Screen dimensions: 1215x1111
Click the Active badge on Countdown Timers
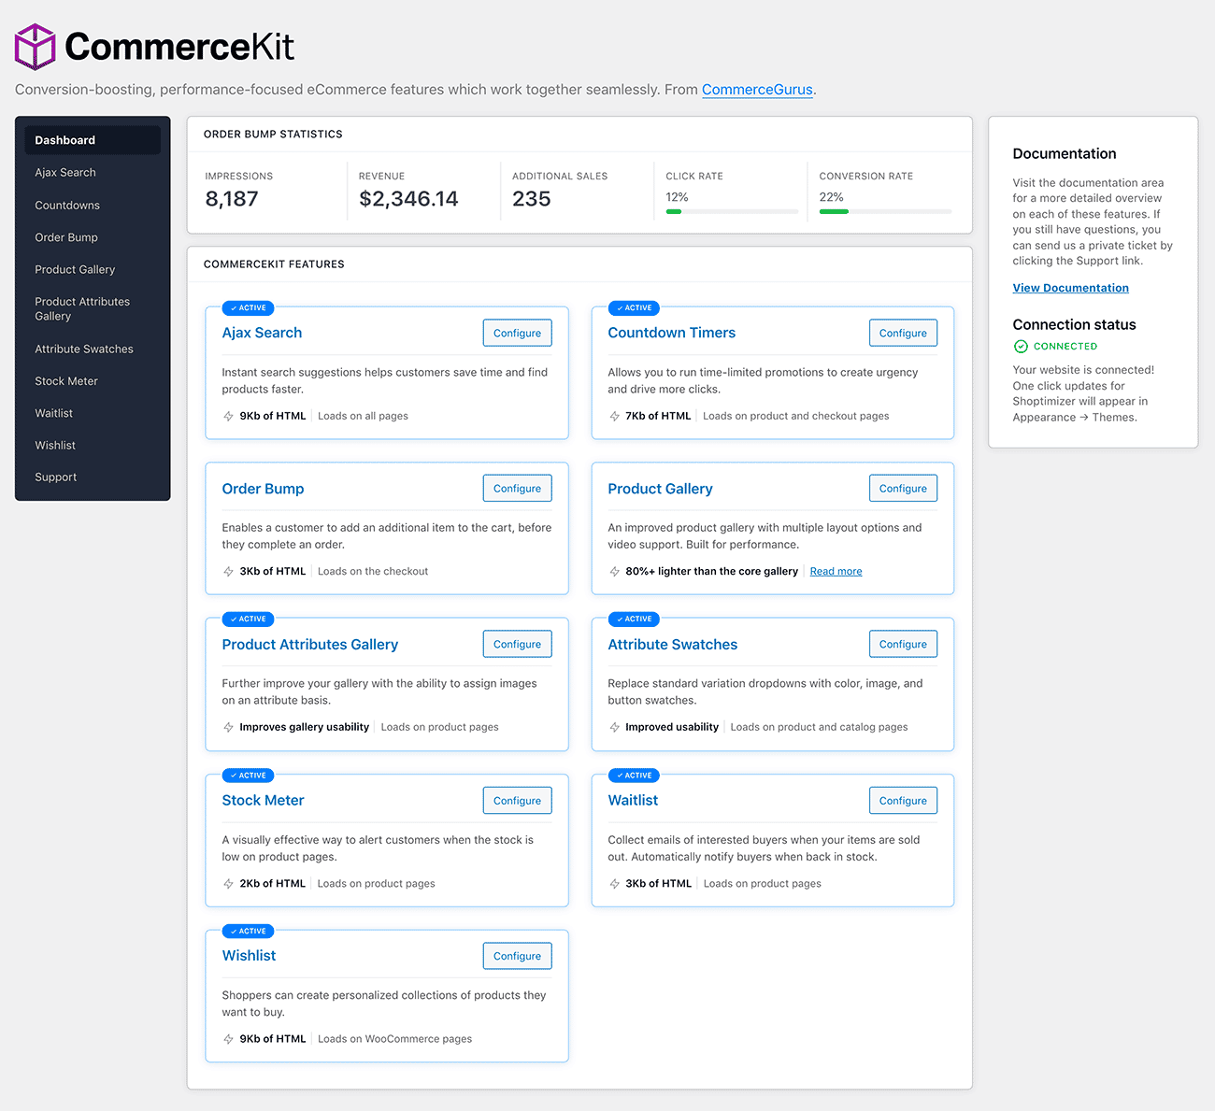tap(634, 307)
